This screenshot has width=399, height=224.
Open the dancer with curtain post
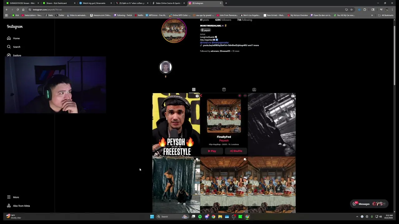176,185
